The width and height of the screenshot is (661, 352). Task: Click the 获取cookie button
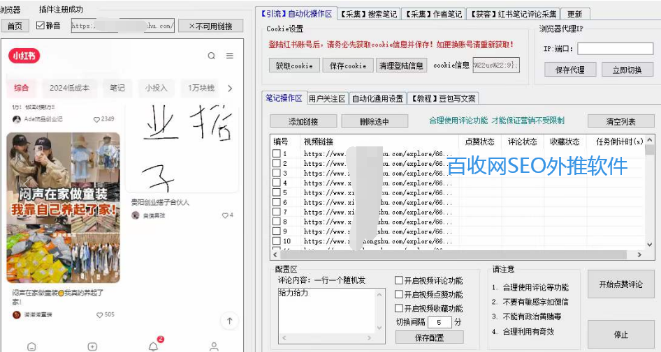[x=294, y=66]
